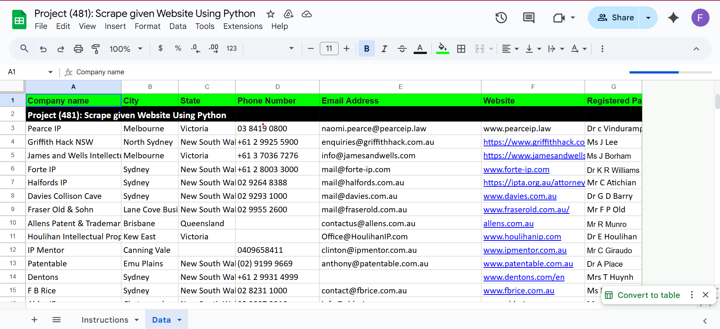
Task: Check the cloud document status icon
Action: pos(307,14)
